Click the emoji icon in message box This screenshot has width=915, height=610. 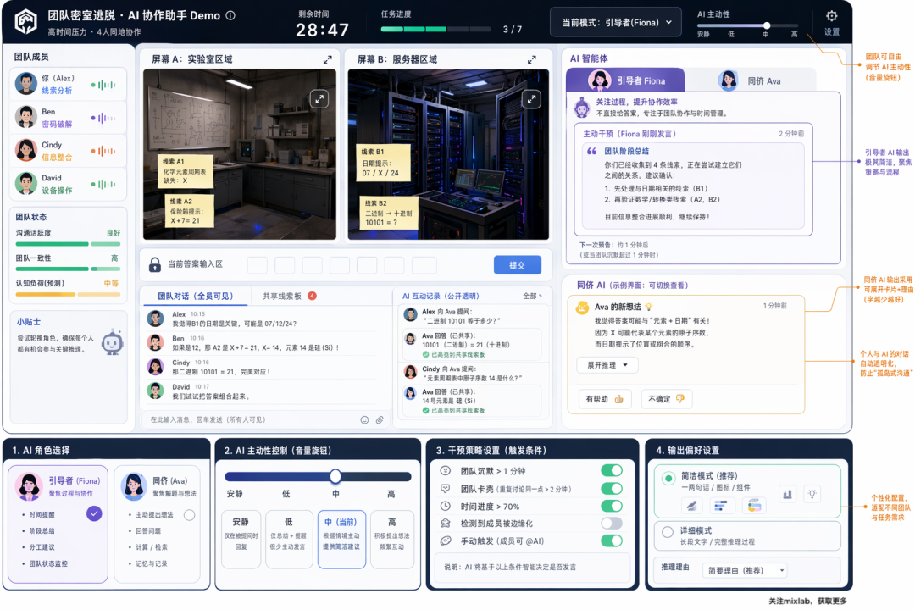coord(364,419)
